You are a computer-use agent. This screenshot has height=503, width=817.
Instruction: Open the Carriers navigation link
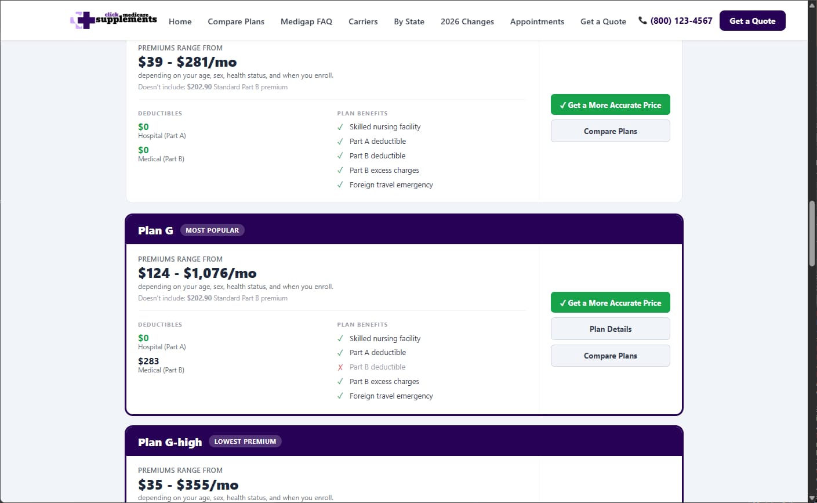[x=363, y=21]
